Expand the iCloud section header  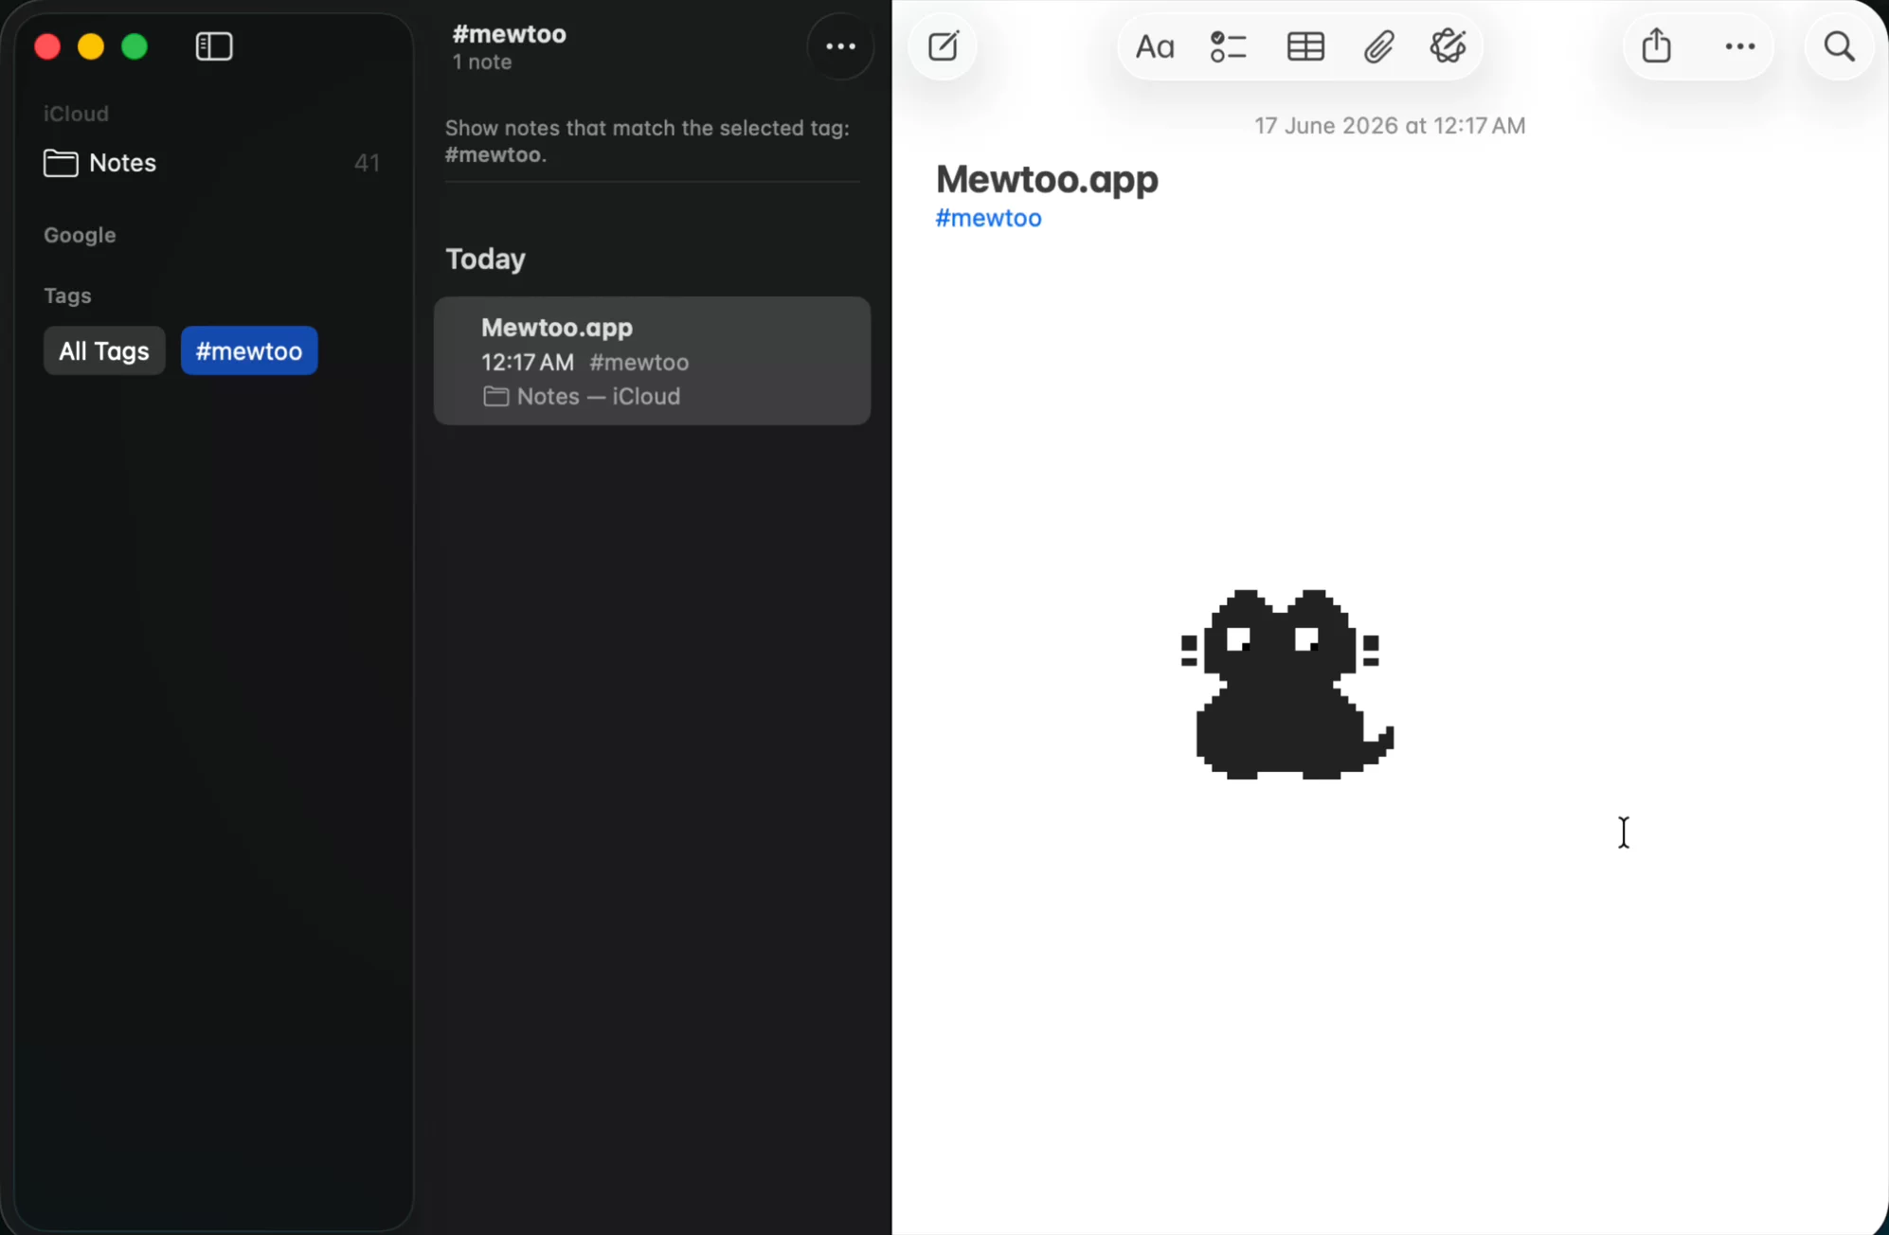[x=76, y=114]
